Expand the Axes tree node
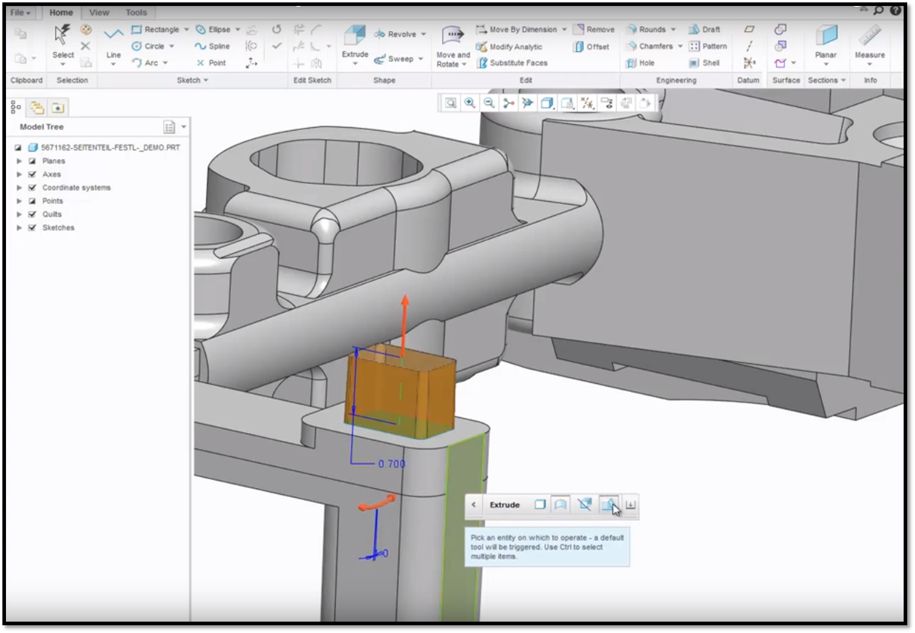 19,174
